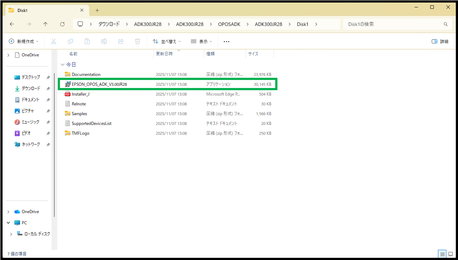
Task: Open the 並べ替え sort dropdown
Action: click(x=167, y=42)
